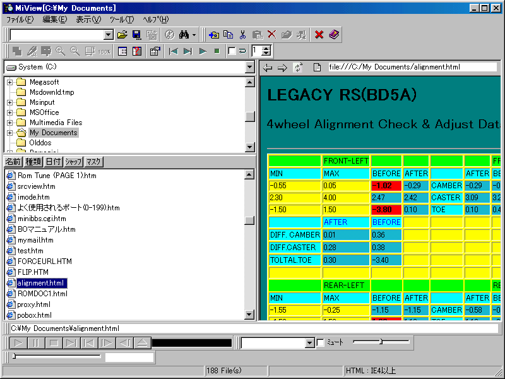Open the ツール(T) menu

click(122, 20)
